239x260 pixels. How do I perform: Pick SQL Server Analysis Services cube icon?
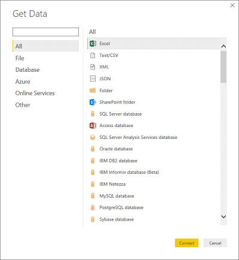[x=93, y=137]
